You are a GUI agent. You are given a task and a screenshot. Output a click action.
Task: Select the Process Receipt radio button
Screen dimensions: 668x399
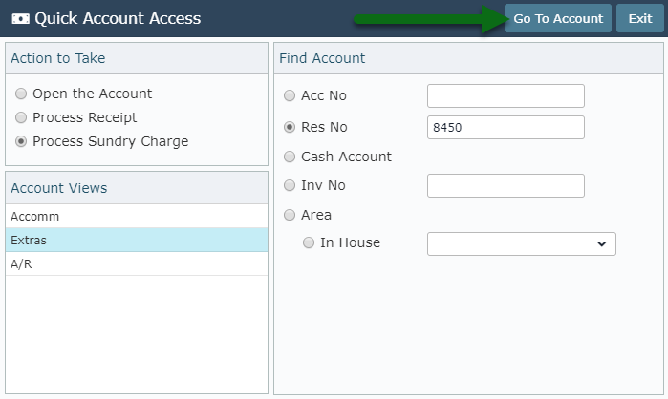[x=21, y=117]
